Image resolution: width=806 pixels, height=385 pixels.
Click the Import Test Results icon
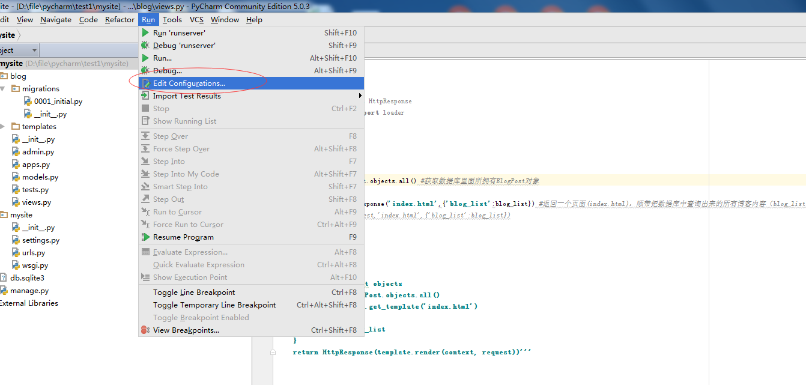pyautogui.click(x=145, y=96)
